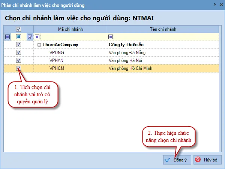225x169 pixels.
Task: Click the Văn phòng Hà Nội cell
Action: [163, 60]
